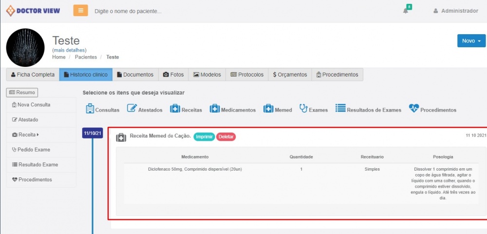The width and height of the screenshot is (487, 234).
Task: Open the Orçamentos tab
Action: (x=290, y=75)
